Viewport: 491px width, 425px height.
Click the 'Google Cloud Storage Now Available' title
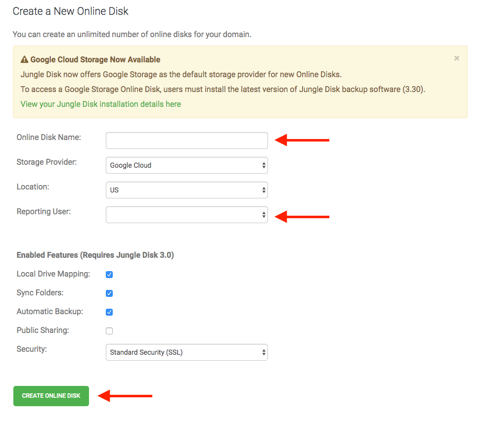pyautogui.click(x=95, y=59)
